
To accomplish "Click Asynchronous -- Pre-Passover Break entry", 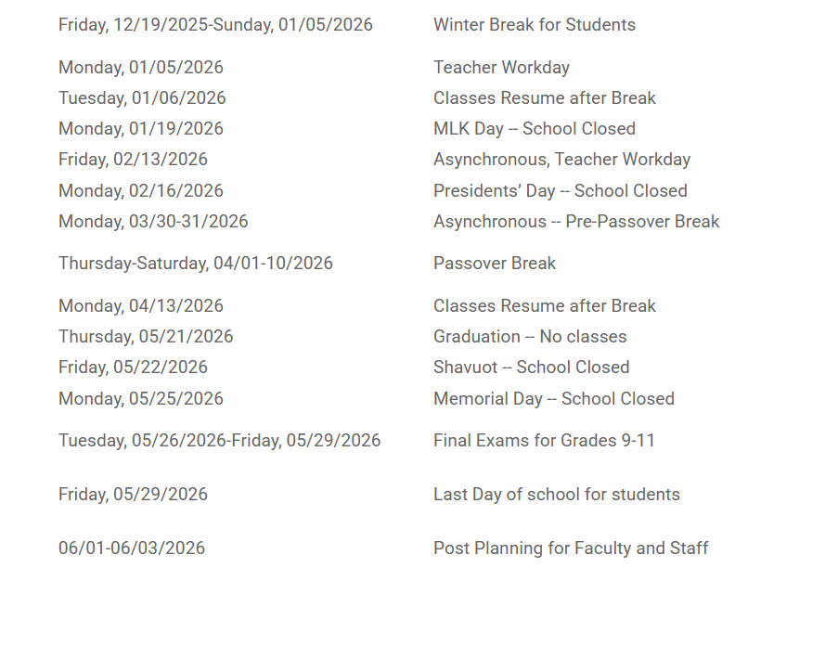I will click(x=576, y=222).
